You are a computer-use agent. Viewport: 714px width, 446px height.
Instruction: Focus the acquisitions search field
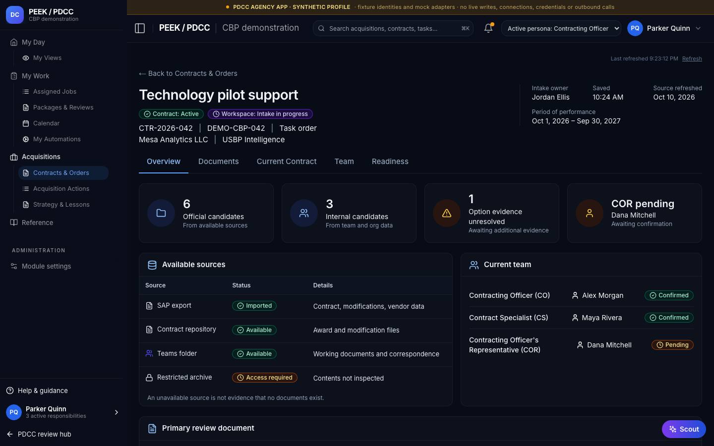(x=393, y=28)
